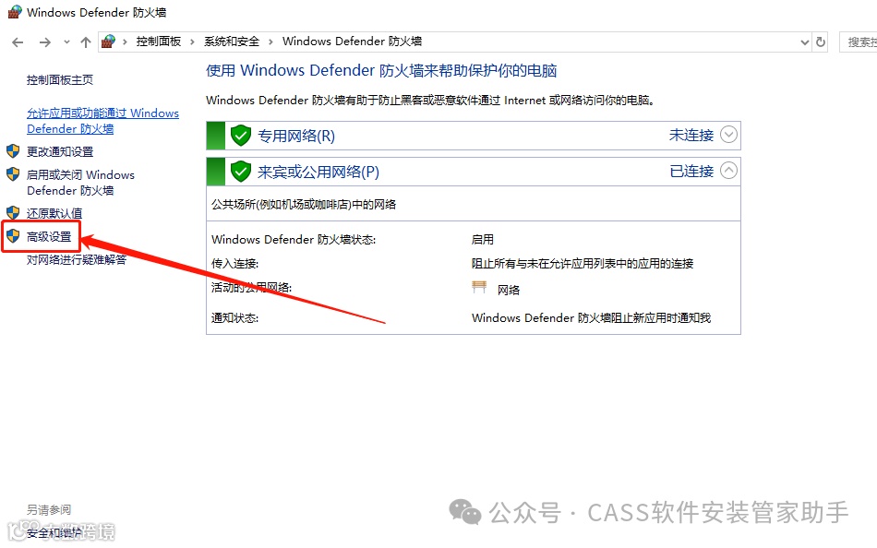Screen dimensions: 877x548
Task: Click the 启用 firewall state value
Action: click(483, 239)
